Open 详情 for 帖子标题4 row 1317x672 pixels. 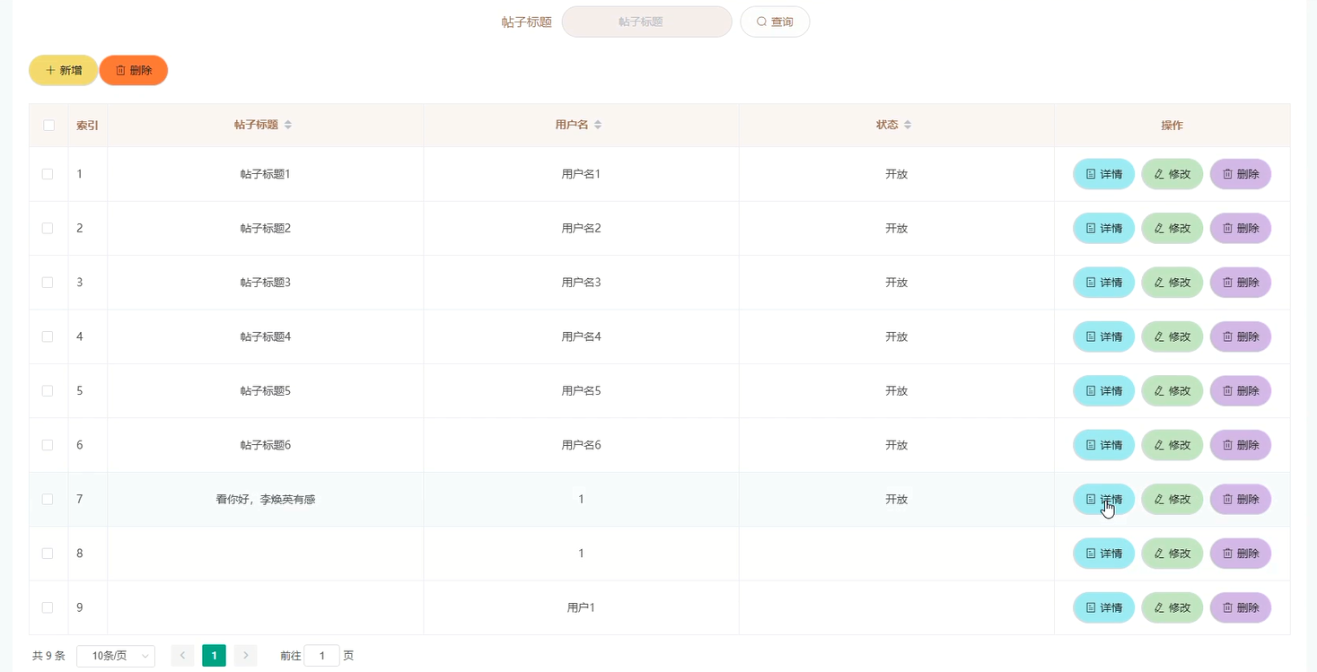click(x=1103, y=336)
